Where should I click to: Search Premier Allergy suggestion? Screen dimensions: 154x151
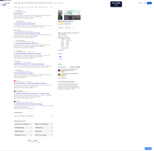pos(44,131)
